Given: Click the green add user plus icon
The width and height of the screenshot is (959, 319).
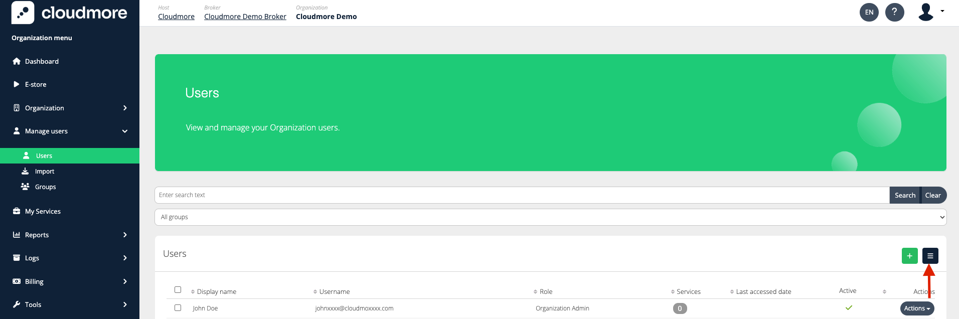Looking at the screenshot, I should click(x=909, y=256).
